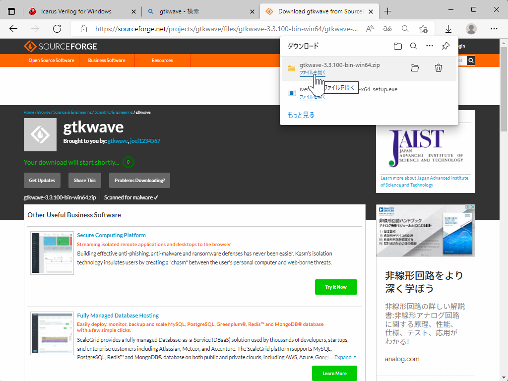Open Scientific/Engineering breadcrumb link
508x381 pixels.
click(114, 112)
